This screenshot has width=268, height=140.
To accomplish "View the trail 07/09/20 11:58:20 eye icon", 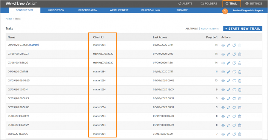I will [x=223, y=63].
